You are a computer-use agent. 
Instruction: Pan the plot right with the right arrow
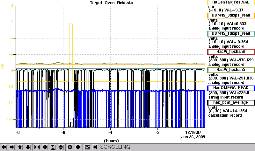coord(12,147)
